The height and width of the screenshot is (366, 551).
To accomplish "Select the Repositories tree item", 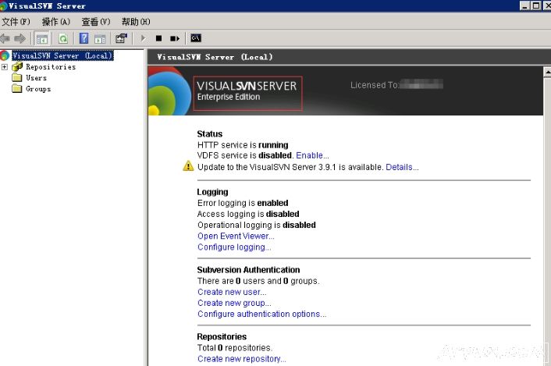I will [x=51, y=67].
